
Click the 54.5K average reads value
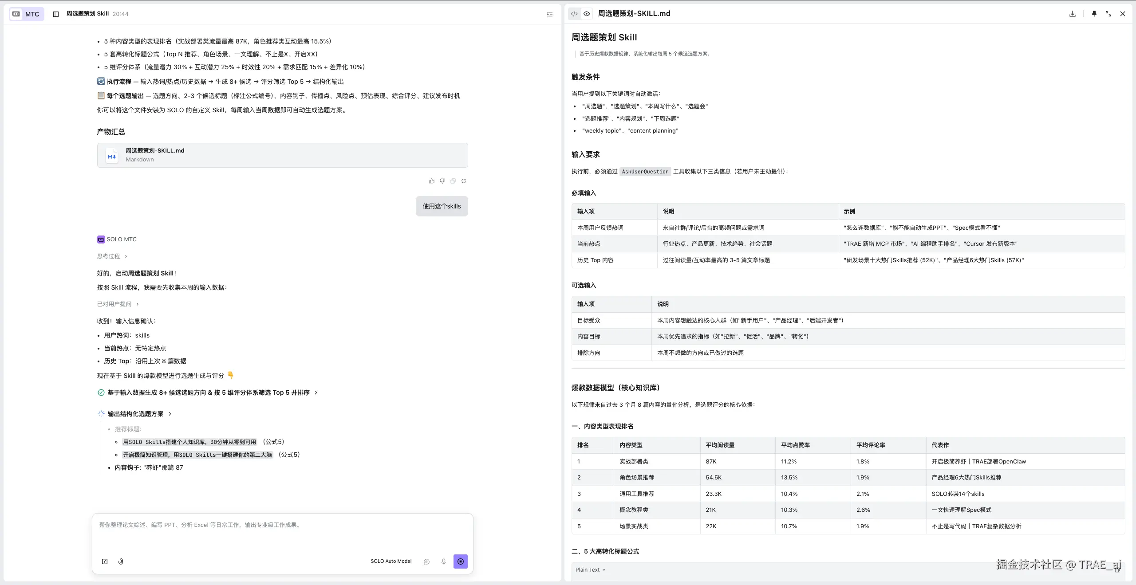[x=714, y=478]
